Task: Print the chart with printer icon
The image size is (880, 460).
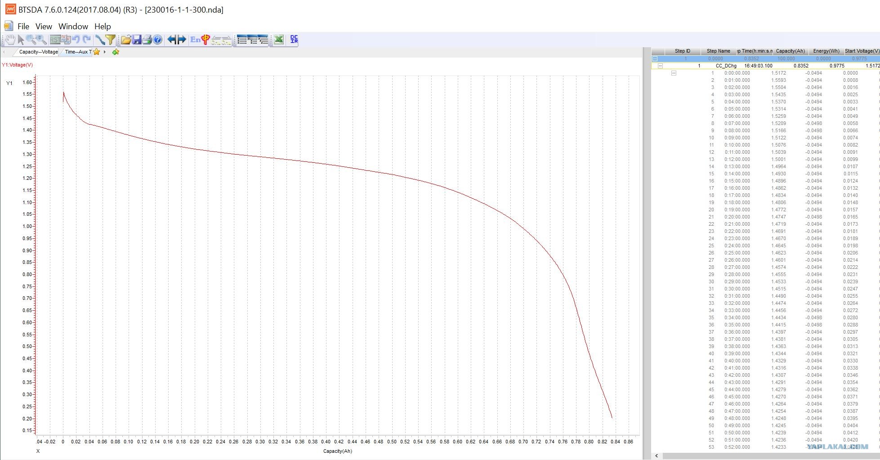Action: tap(147, 40)
